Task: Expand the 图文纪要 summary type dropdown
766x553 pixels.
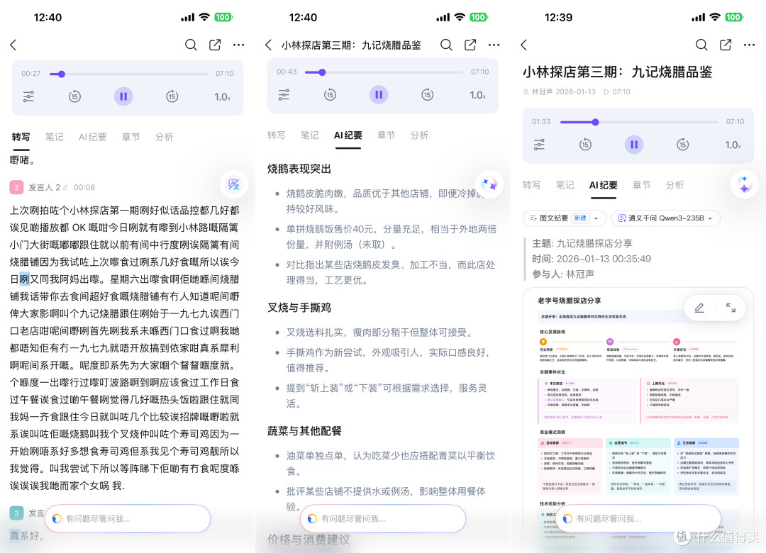Action: [x=565, y=218]
